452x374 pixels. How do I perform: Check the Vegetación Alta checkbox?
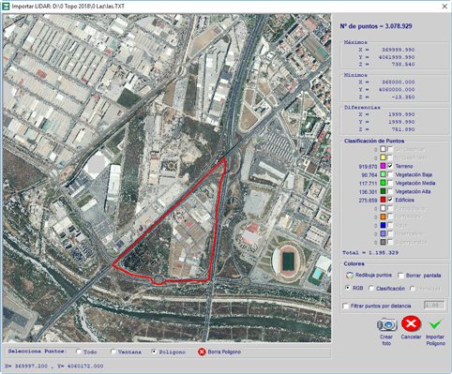tap(390, 191)
